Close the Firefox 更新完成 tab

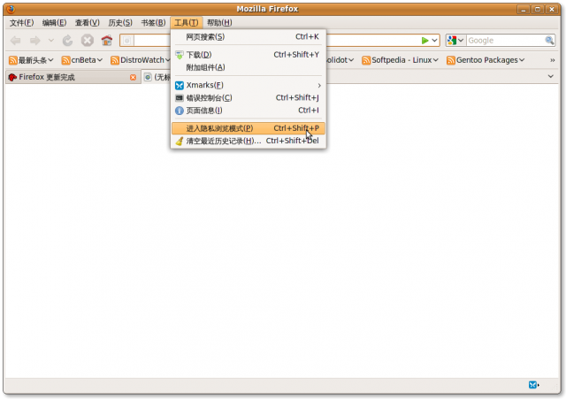[x=134, y=77]
